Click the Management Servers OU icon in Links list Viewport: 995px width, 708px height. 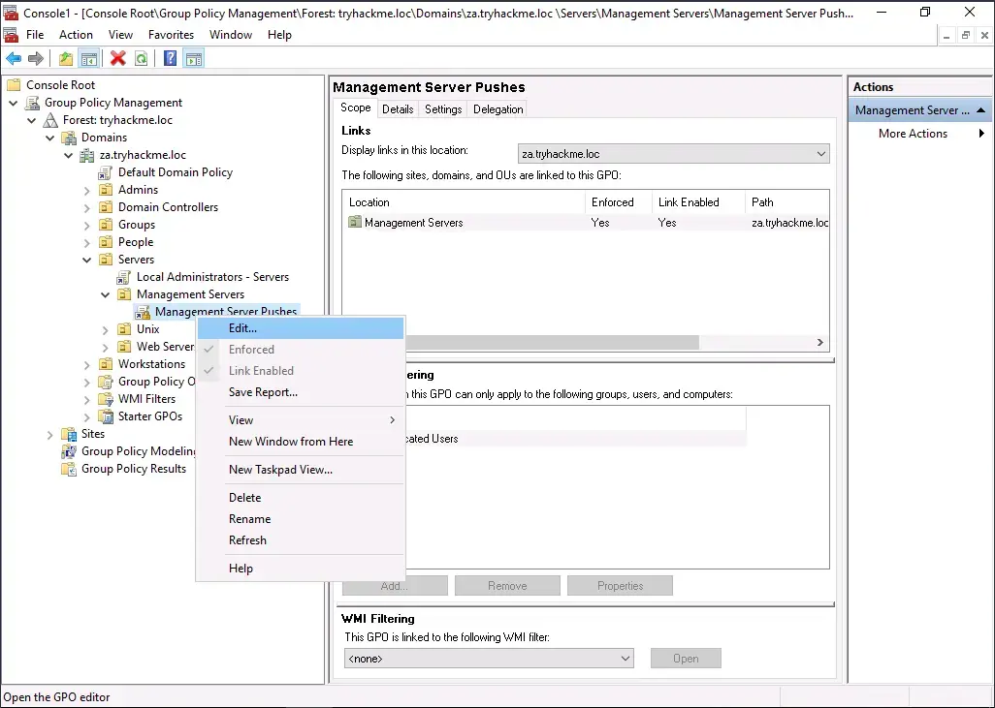tap(355, 222)
